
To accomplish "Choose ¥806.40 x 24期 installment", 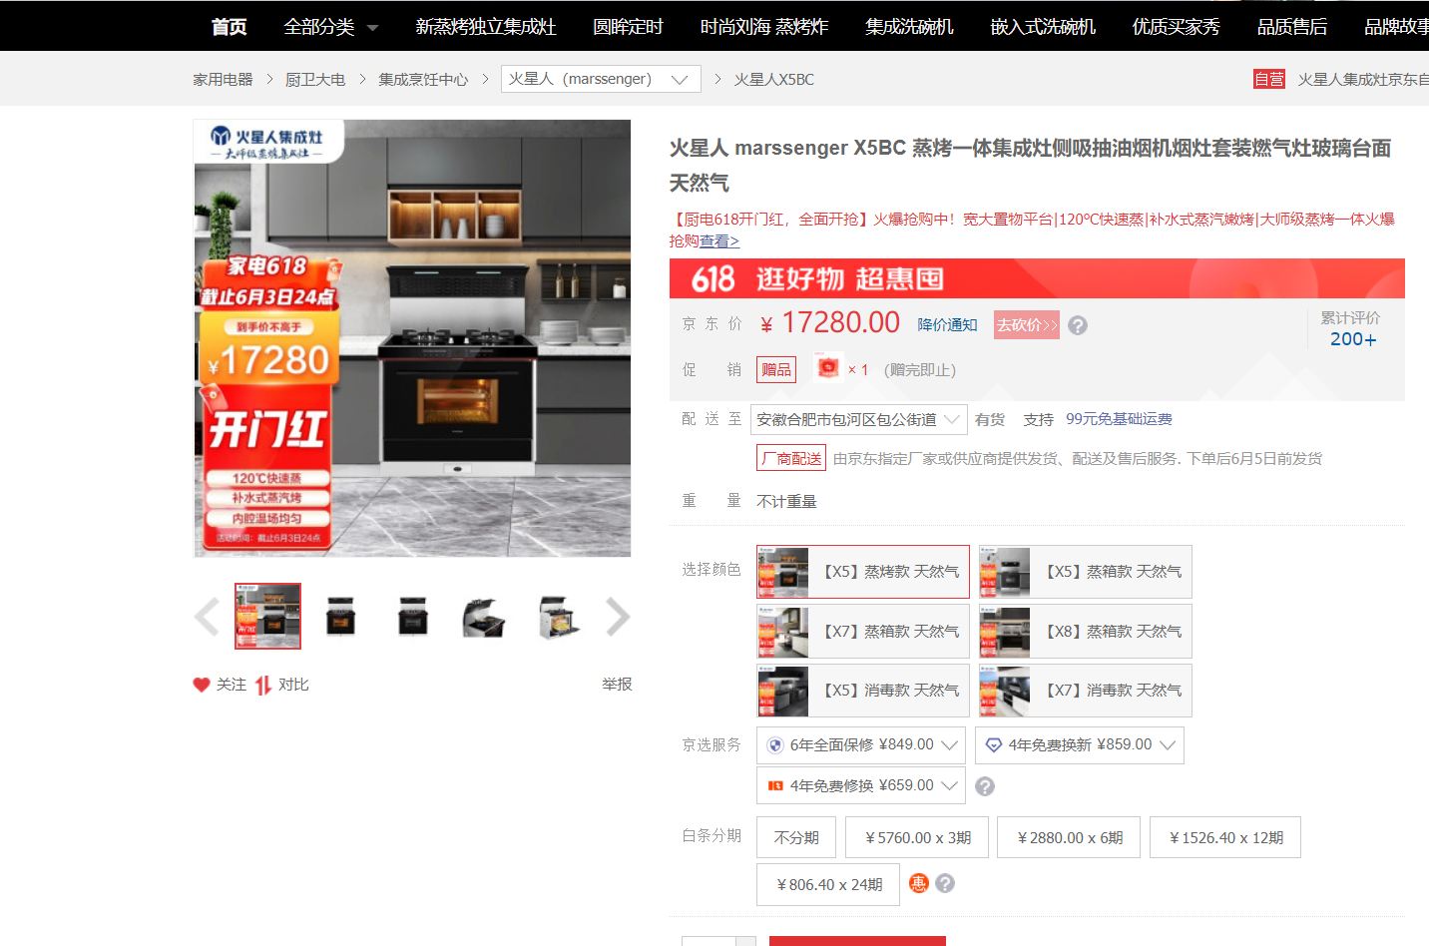I will [828, 884].
